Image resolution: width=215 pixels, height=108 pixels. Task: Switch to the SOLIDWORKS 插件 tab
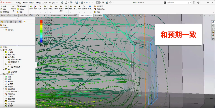[x=71, y=15]
